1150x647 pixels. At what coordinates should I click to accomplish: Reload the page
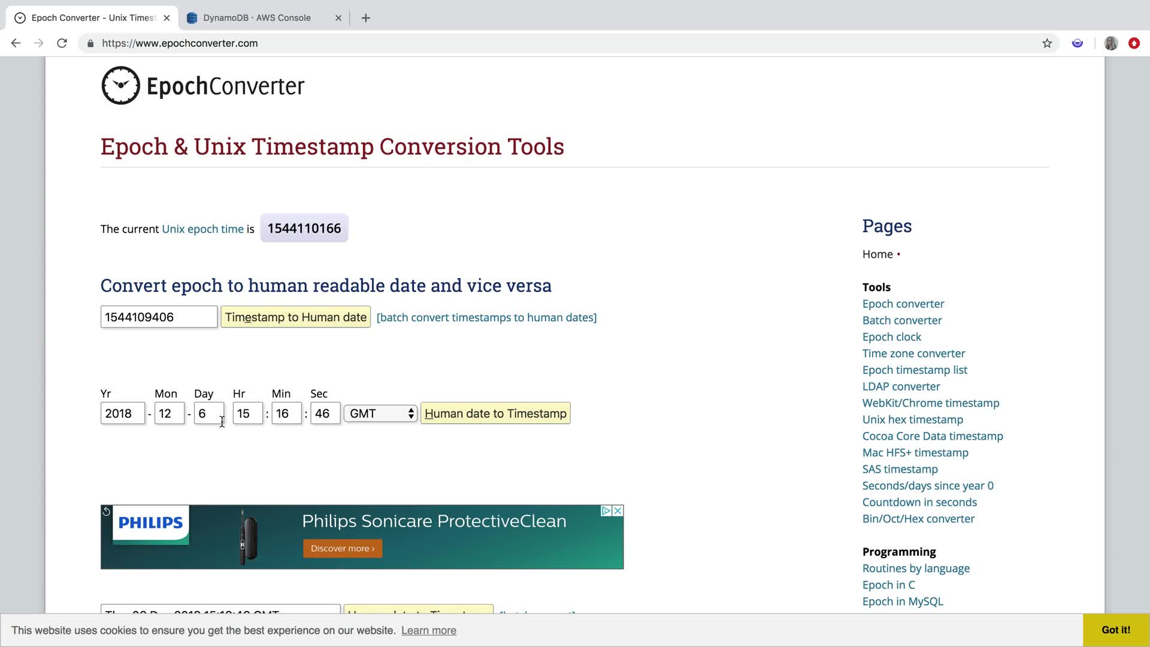click(62, 43)
